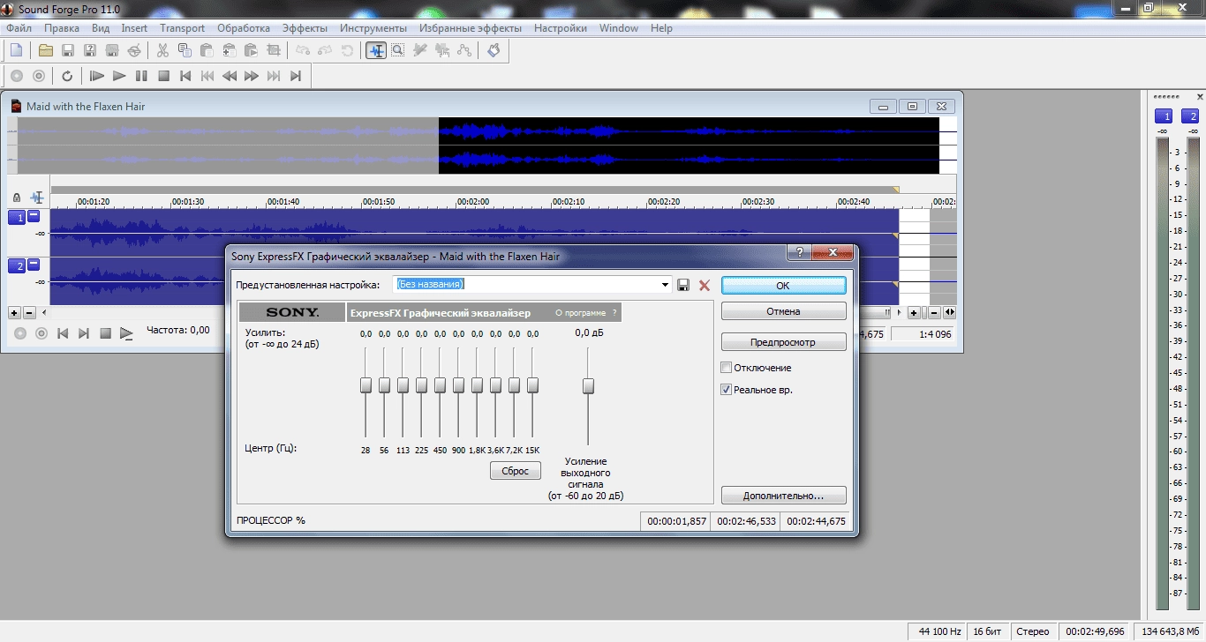Click Pause in the transport toolbar
This screenshot has height=642, width=1206.
(141, 77)
